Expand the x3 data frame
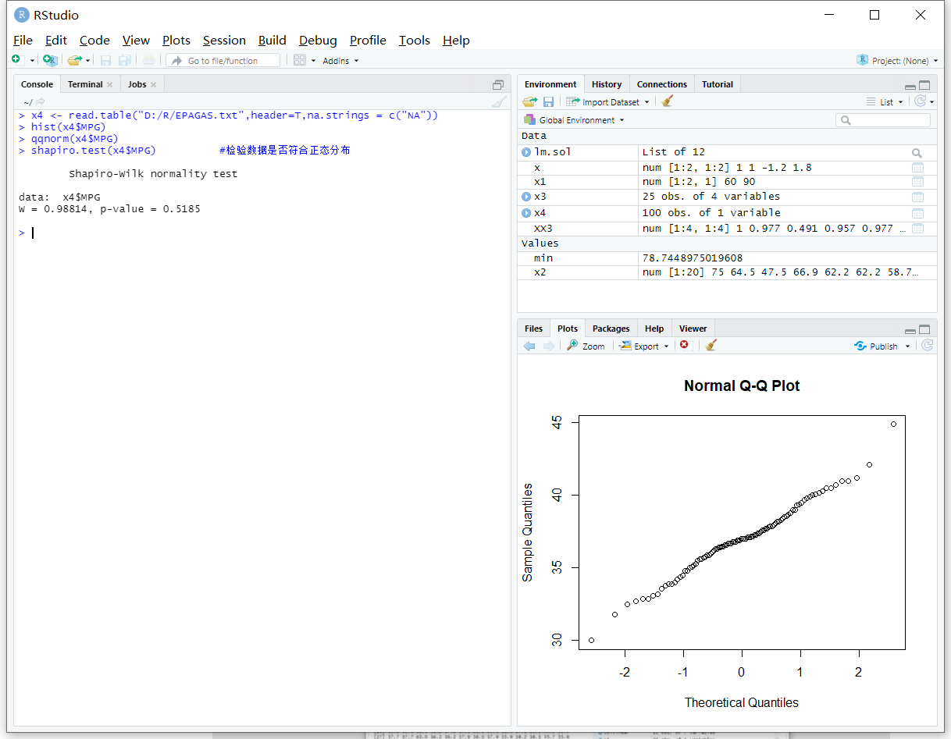The height and width of the screenshot is (739, 951). tap(526, 197)
